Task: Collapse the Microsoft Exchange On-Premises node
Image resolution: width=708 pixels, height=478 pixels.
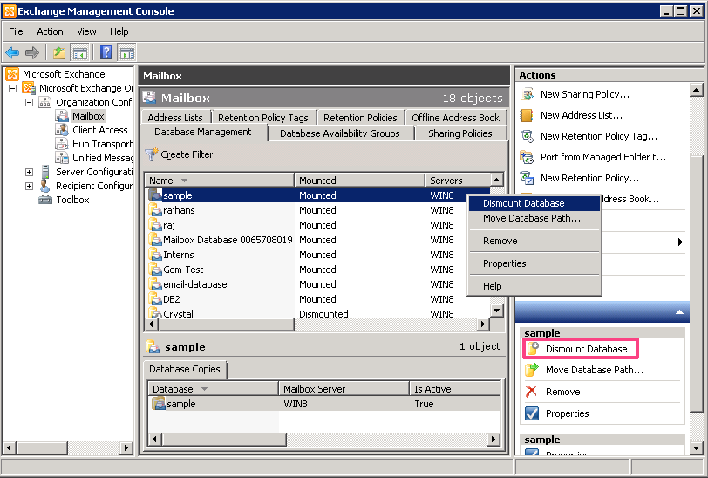Action: coord(13,88)
